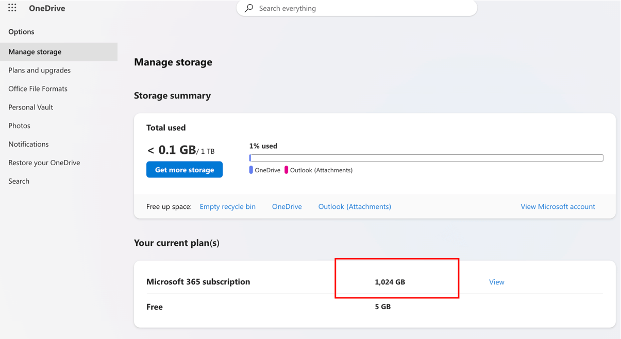
Task: Open the app launcher waffle icon
Action: point(12,8)
